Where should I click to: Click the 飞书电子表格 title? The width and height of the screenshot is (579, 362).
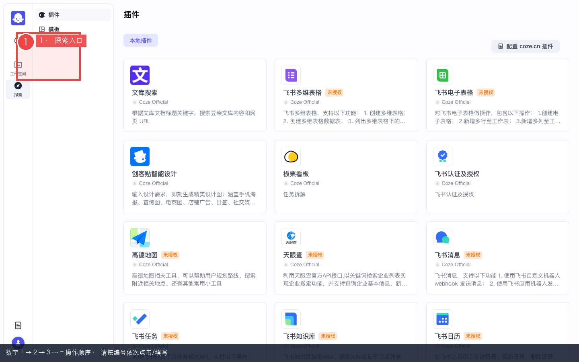pos(454,93)
